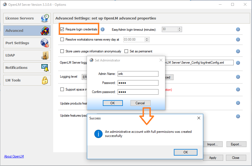
Task: Open the LDAP settings section
Action: pos(27,55)
